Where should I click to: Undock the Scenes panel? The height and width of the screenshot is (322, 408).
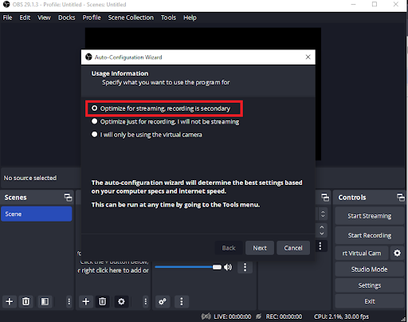pos(68,198)
